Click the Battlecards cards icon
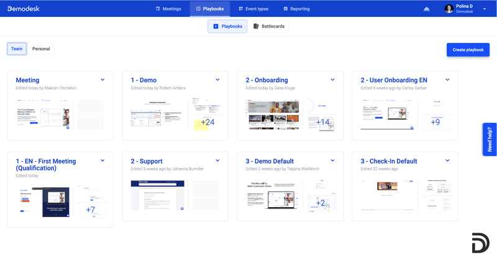Screen dimensions: 497x260 pyautogui.click(x=256, y=26)
